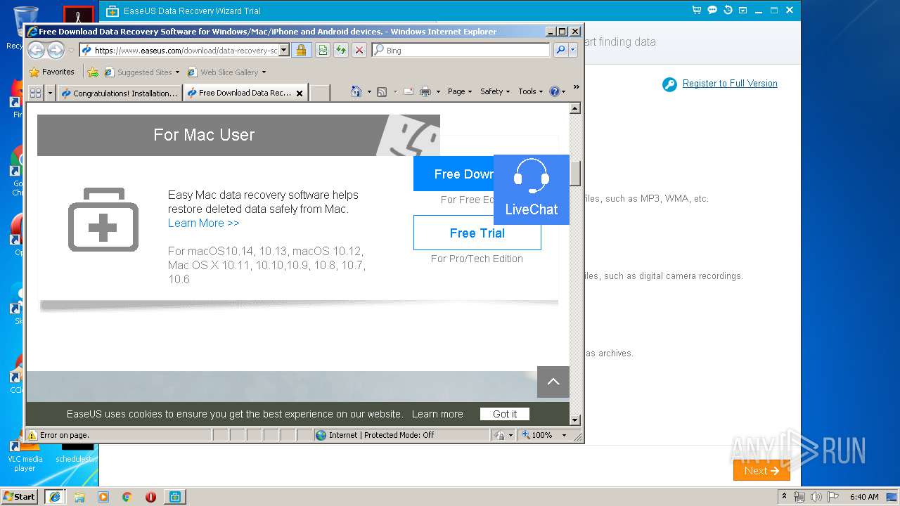Click the Register to Full Version link

point(730,83)
